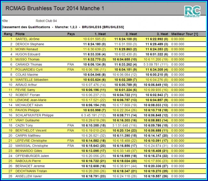Select pilot MONIN Renaud
The height and width of the screenshot is (181, 208).
pos(27,49)
